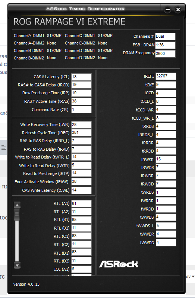Select the RAS# Active Time (tRAS) field
Image resolution: width=195 pixels, height=301 pixels.
tap(81, 101)
